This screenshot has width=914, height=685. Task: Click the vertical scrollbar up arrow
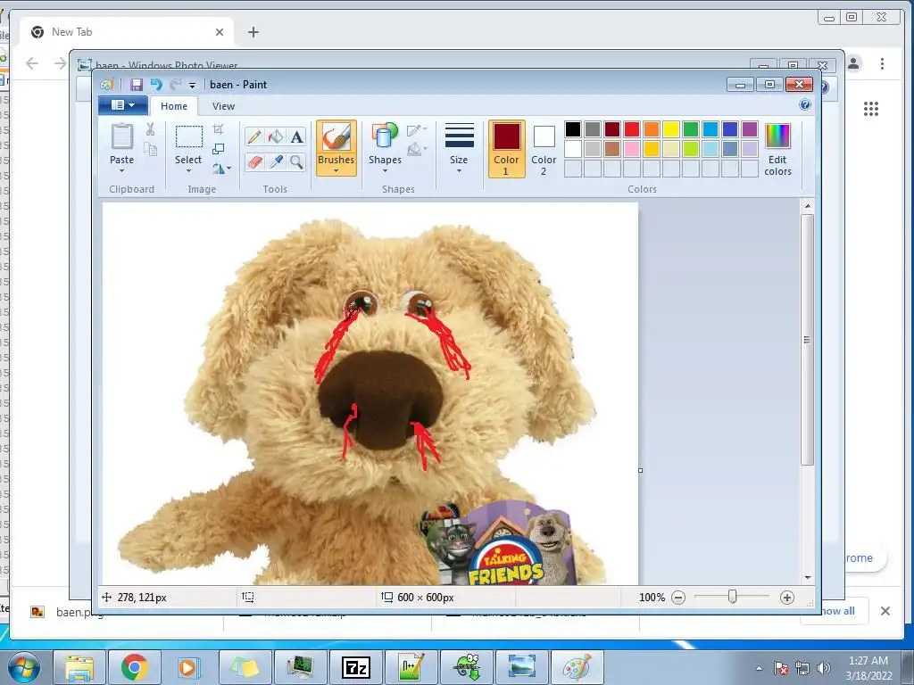(x=807, y=206)
